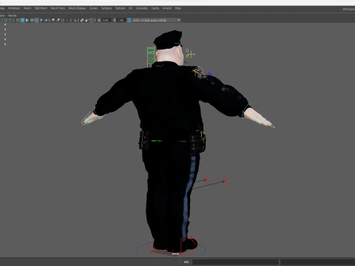
Task: Toggle viewport shadows
Action: click(46, 20)
